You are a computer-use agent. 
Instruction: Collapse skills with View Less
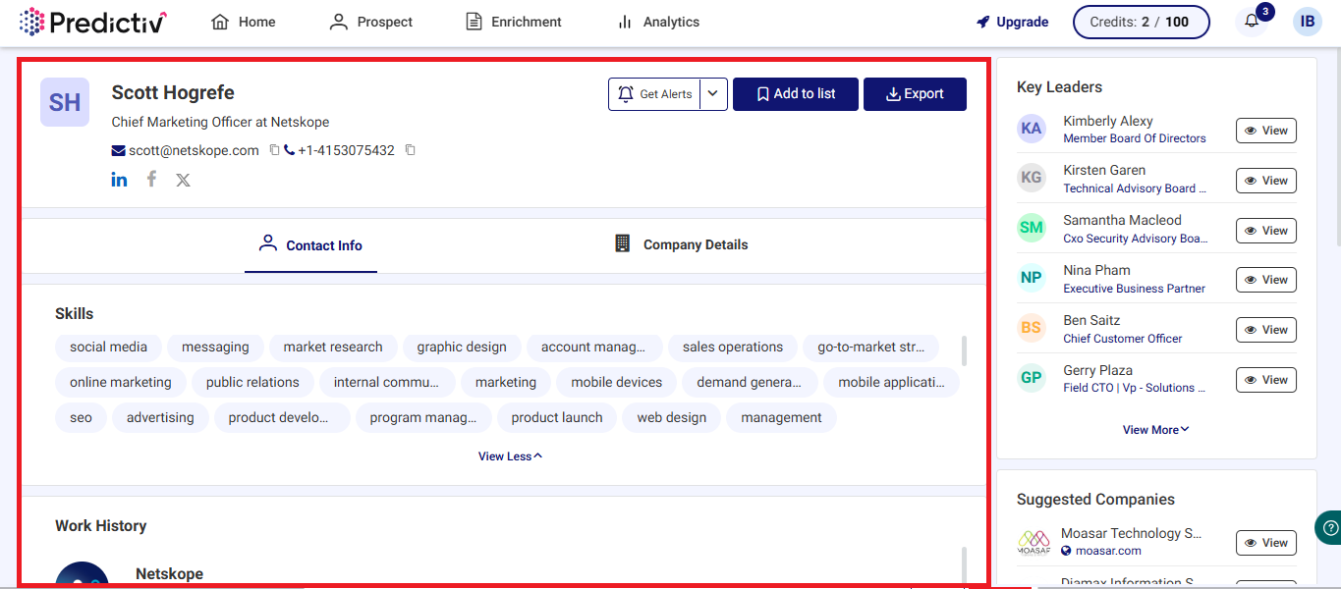pos(510,456)
